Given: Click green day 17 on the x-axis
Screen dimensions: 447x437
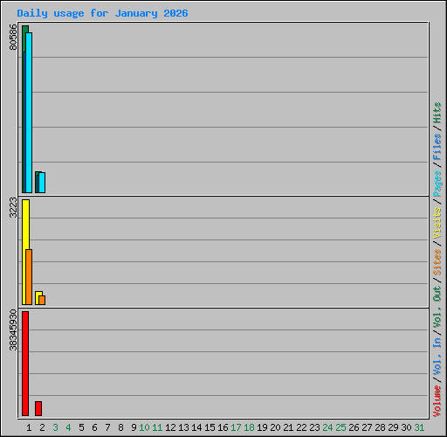Looking at the screenshot, I should click(x=236, y=427).
